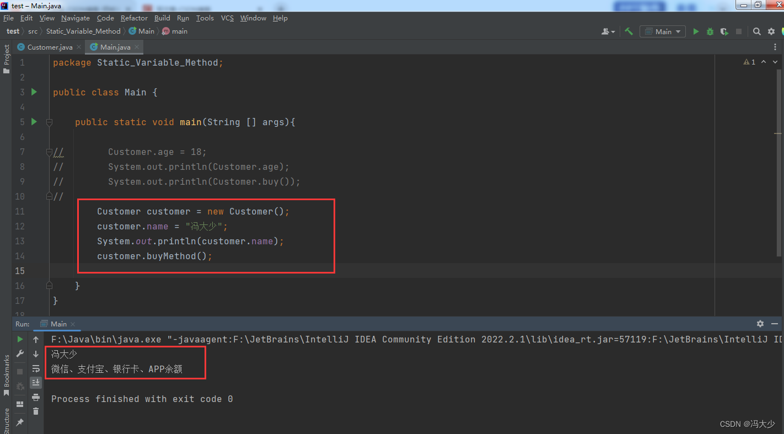The width and height of the screenshot is (784, 434).
Task: Click the toolbar Stop square button
Action: (739, 31)
